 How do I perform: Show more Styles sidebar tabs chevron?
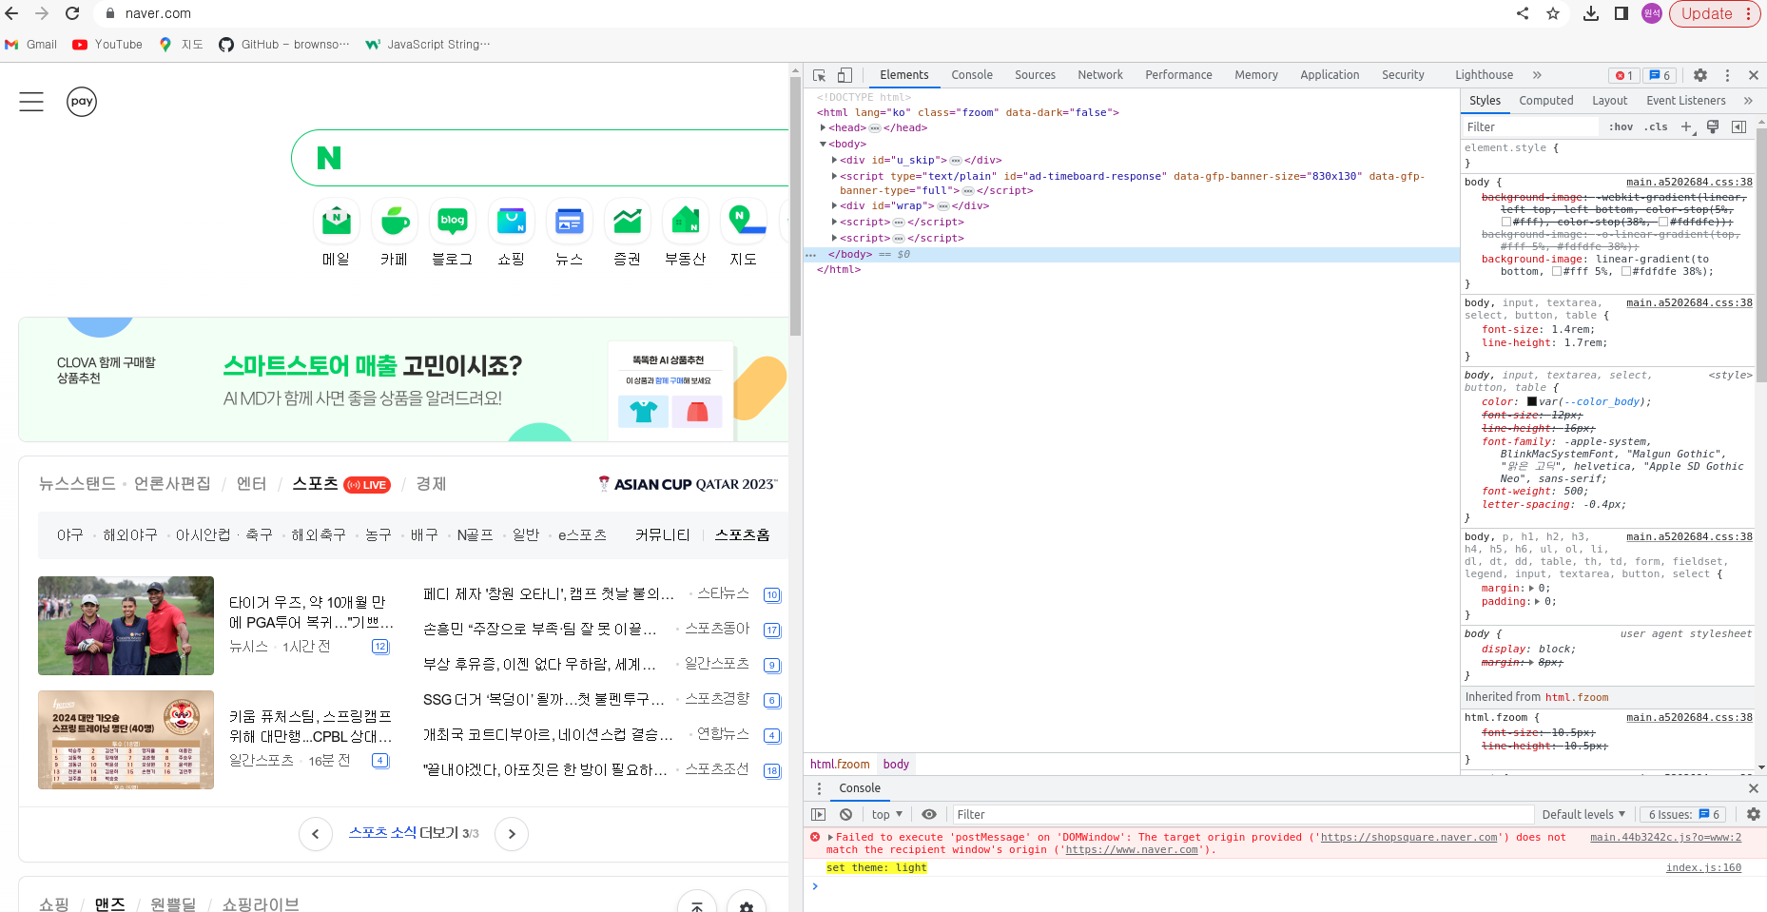tap(1748, 101)
